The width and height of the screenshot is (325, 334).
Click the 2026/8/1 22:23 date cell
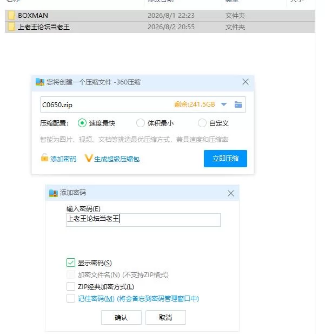(171, 16)
